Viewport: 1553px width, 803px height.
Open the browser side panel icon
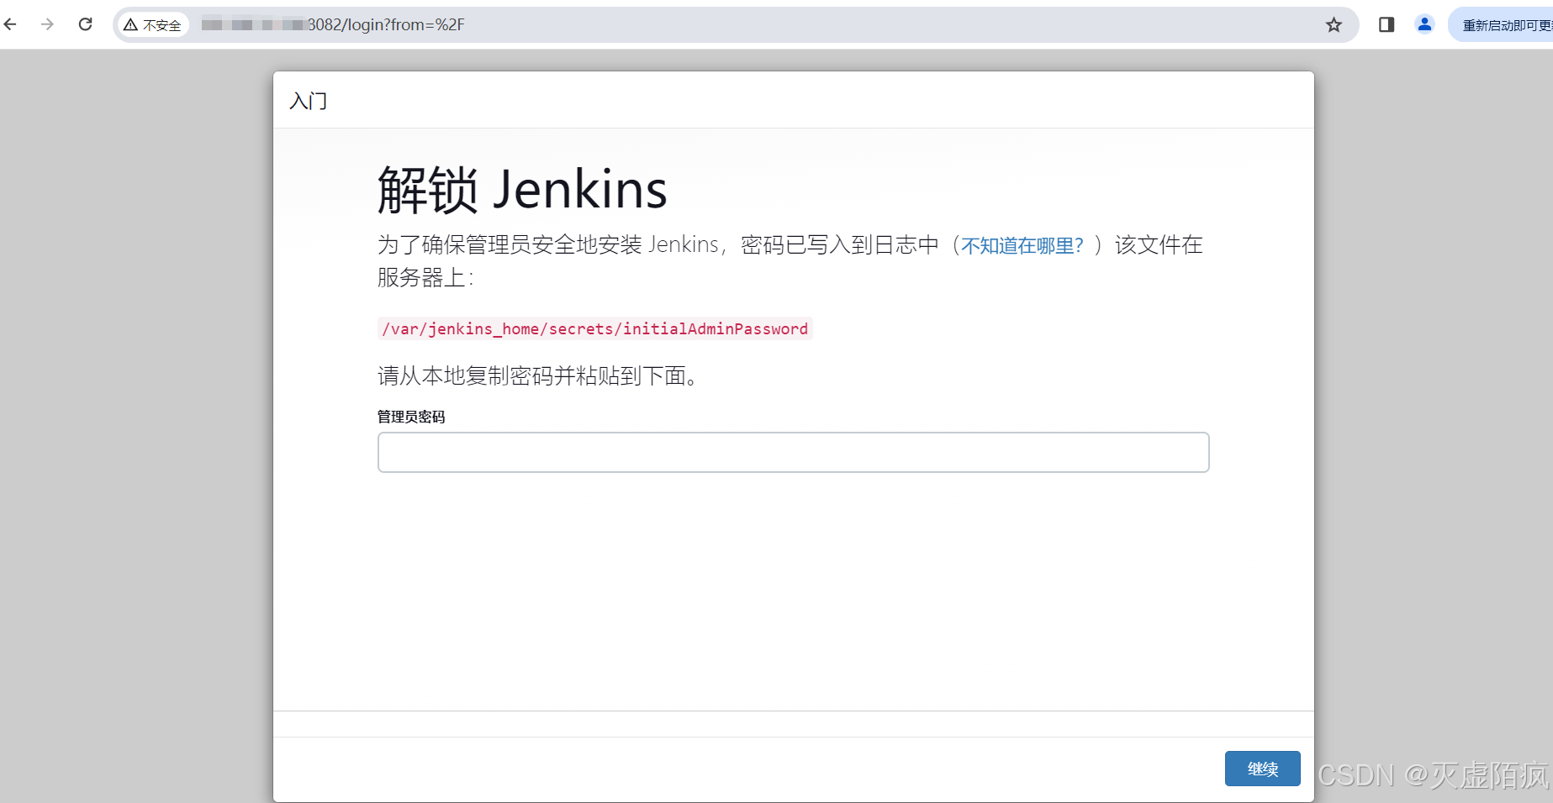coord(1387,25)
